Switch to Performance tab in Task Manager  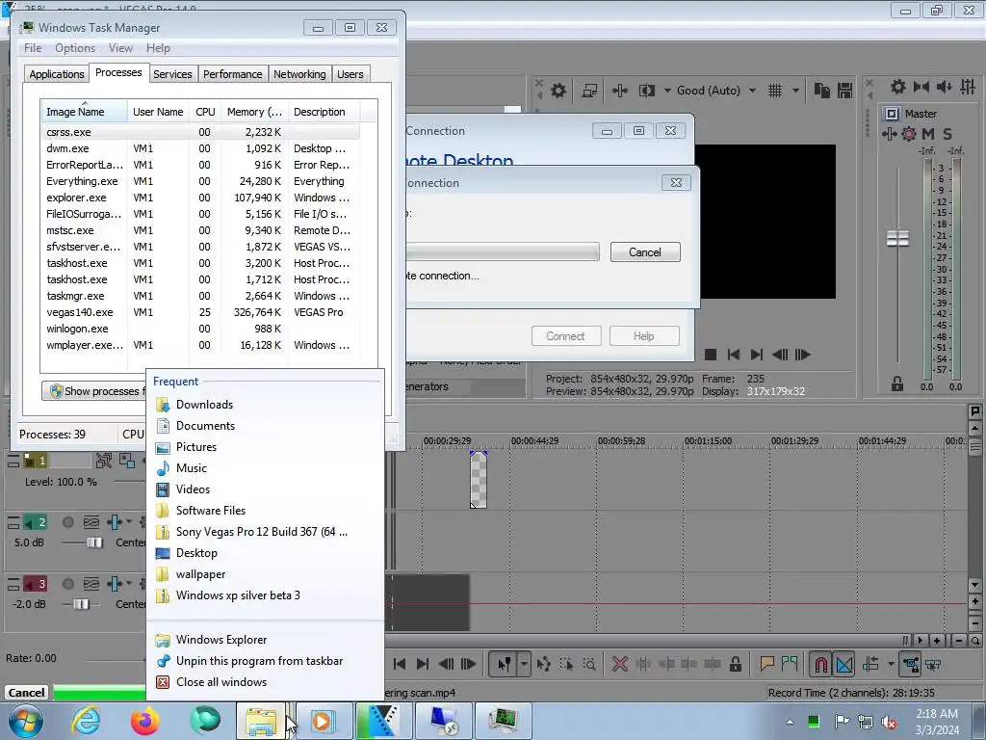233,74
